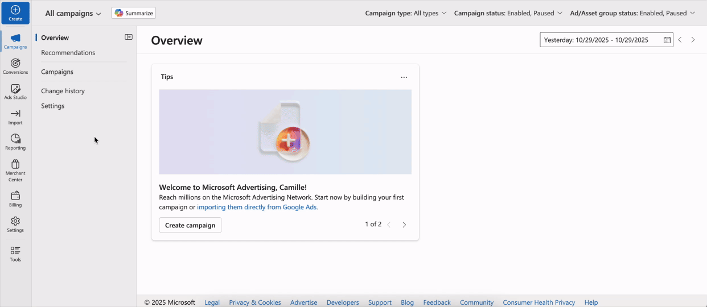Open Ad/Asset group status filter dropdown

coord(632,13)
